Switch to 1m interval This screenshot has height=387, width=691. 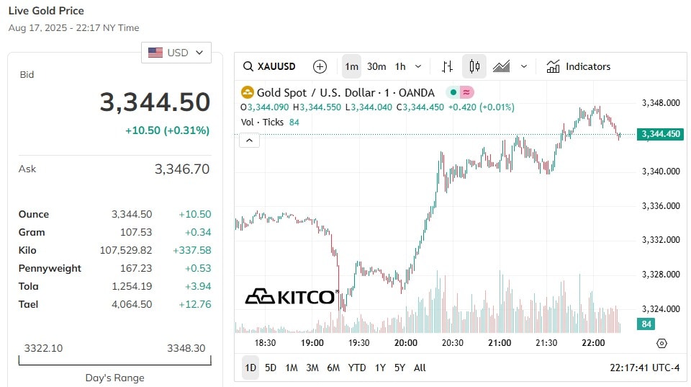pos(352,66)
